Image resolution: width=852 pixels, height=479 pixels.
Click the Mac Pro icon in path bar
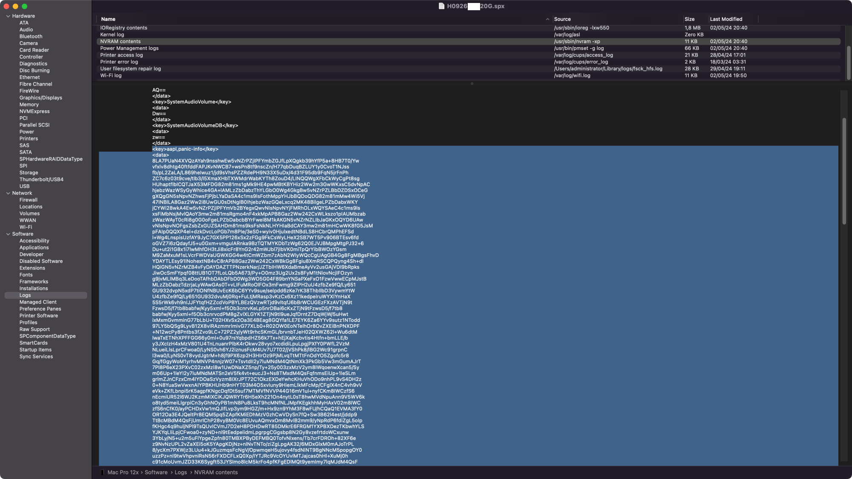click(x=102, y=472)
